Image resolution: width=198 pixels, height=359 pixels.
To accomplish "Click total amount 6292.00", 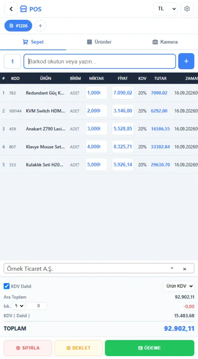I will pyautogui.click(x=159, y=111).
